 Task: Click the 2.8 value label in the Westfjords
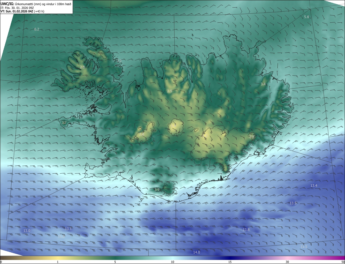[82, 67]
